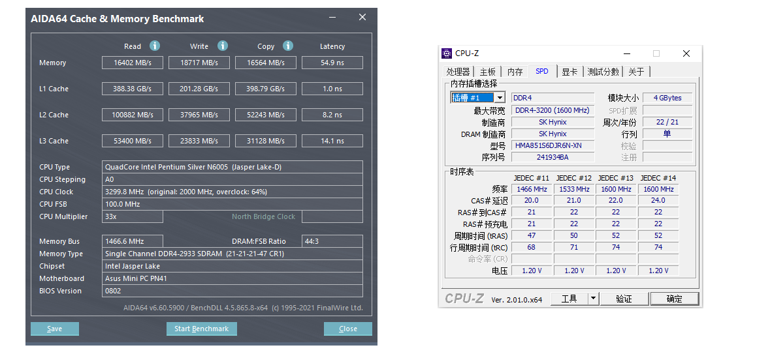
Task: Click the CPU-Z app icon in title bar
Action: point(446,53)
